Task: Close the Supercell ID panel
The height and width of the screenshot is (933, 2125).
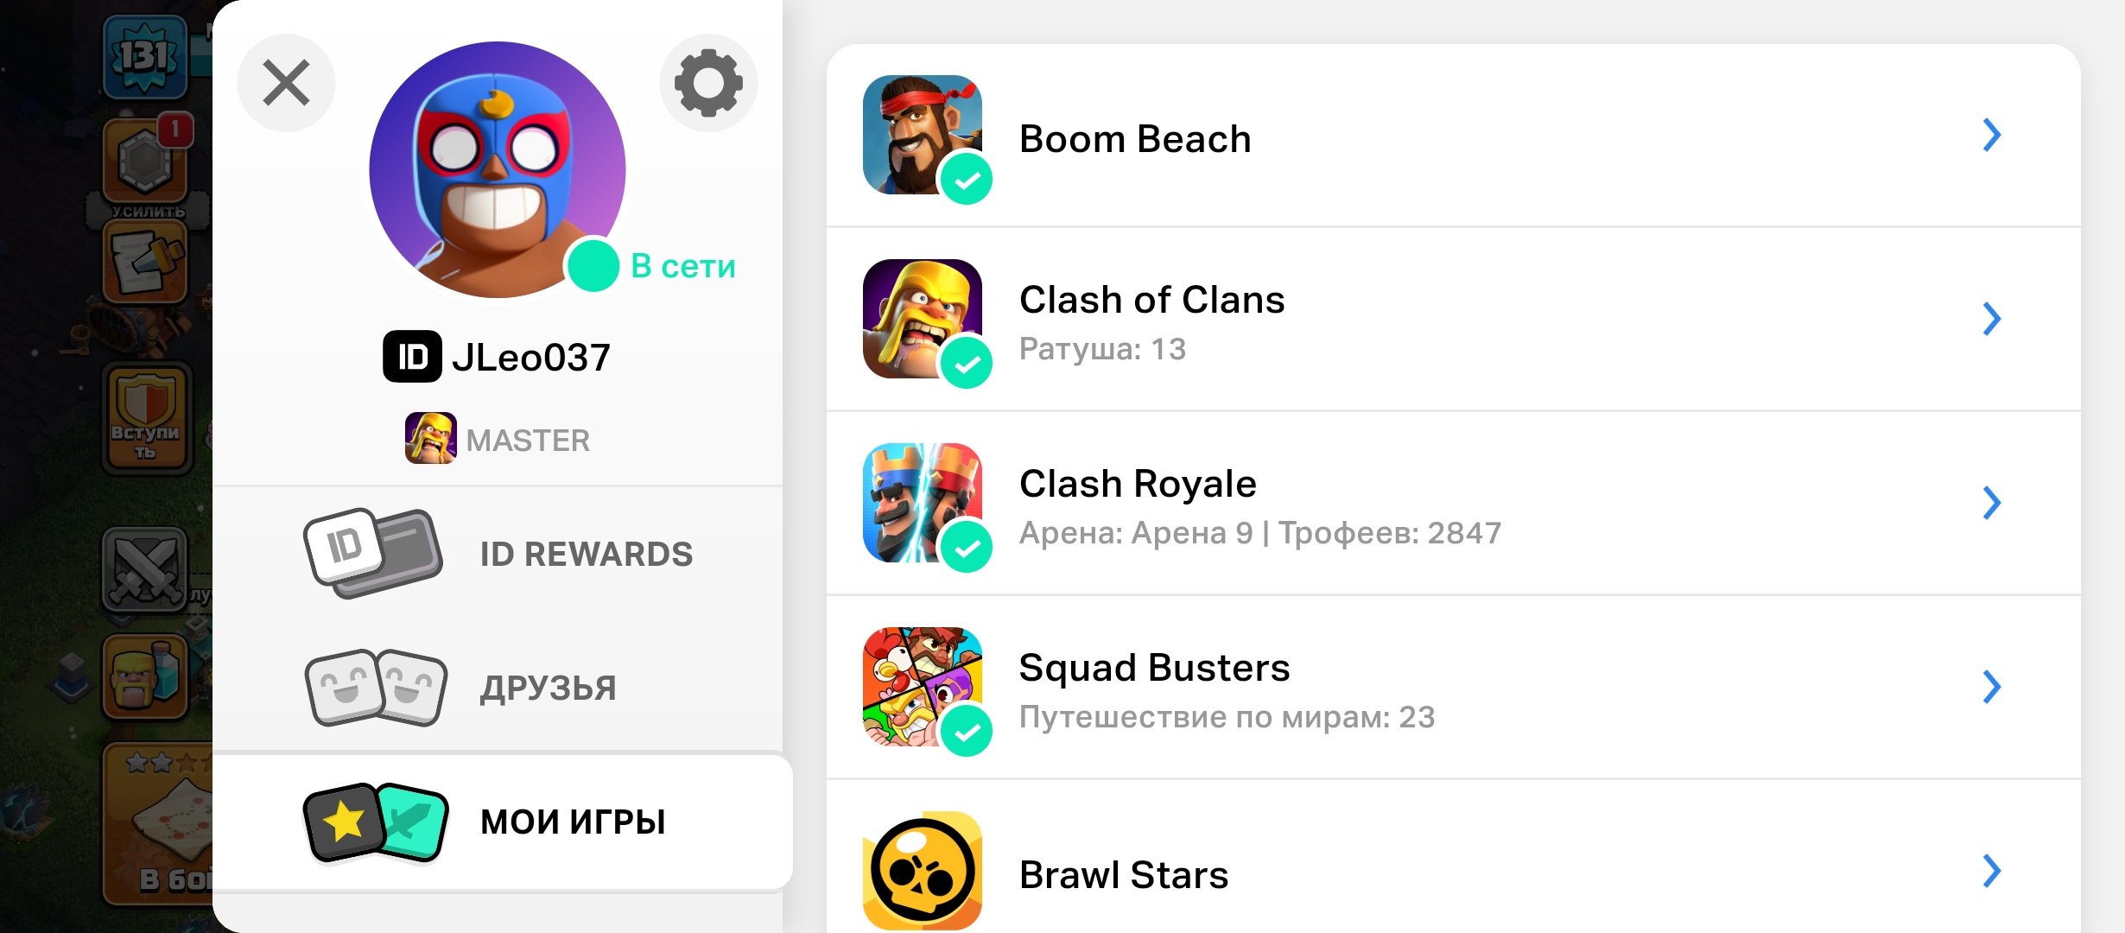Action: 286,83
